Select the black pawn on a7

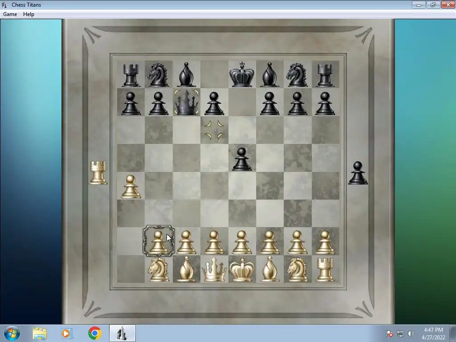130,103
